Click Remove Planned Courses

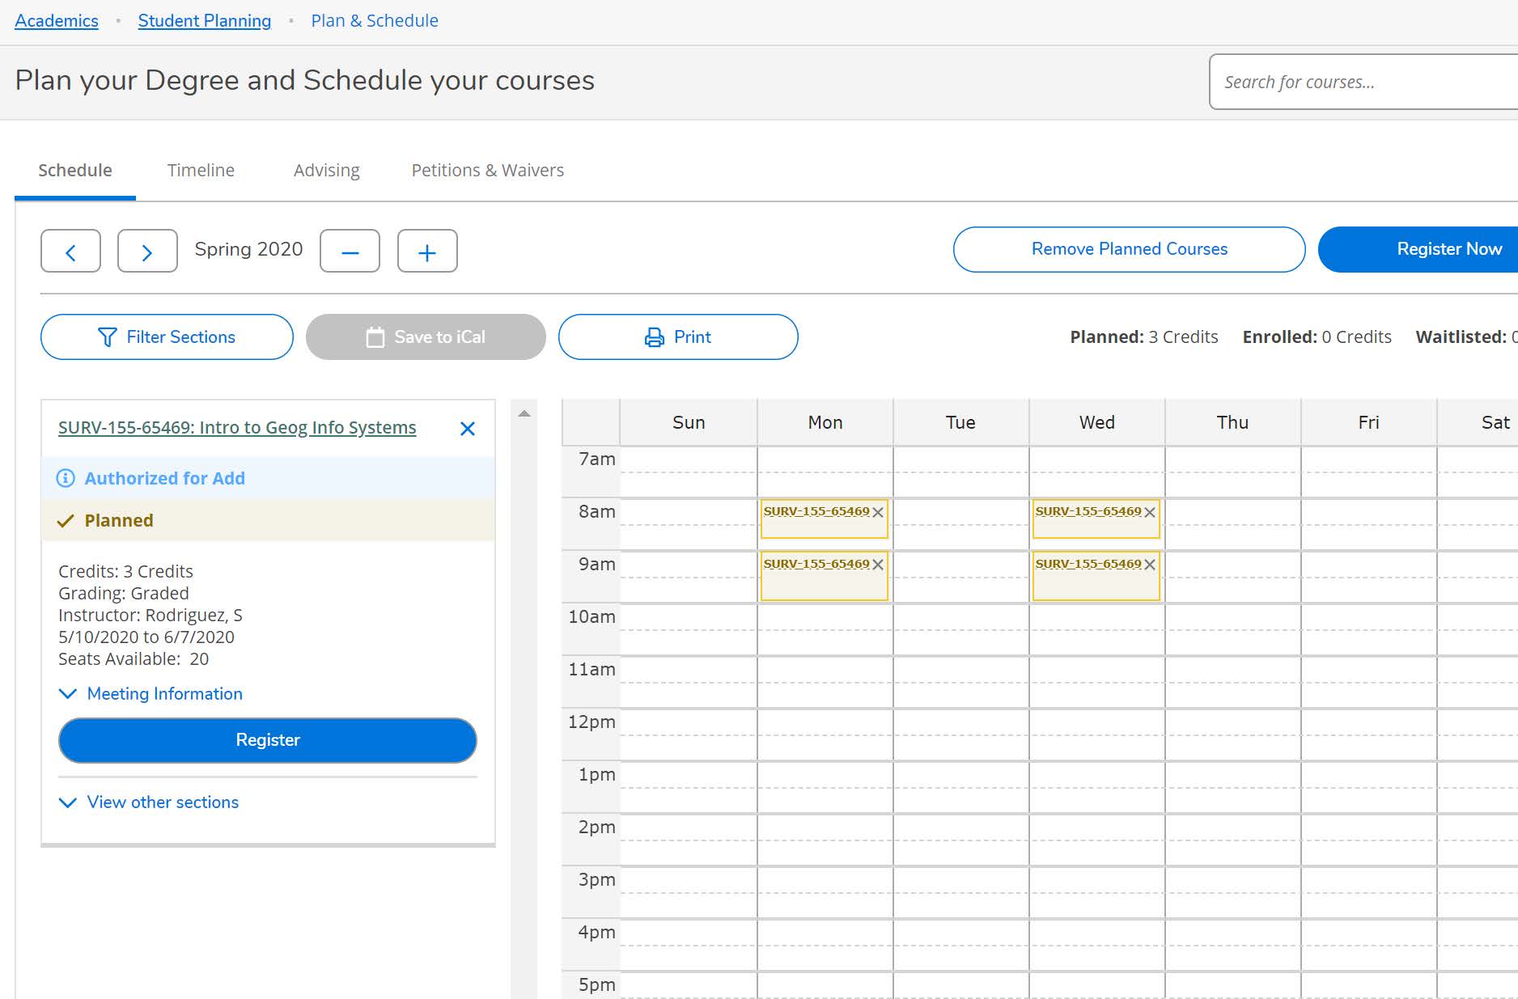coord(1128,249)
